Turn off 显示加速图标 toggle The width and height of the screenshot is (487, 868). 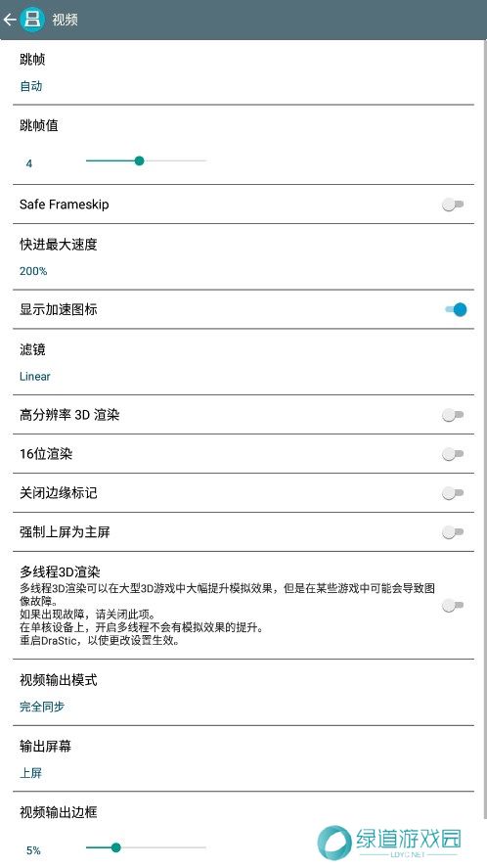click(x=456, y=309)
